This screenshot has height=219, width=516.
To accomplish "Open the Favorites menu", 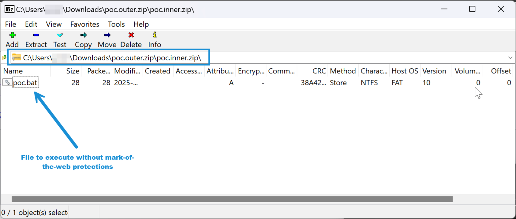I will 84,24.
